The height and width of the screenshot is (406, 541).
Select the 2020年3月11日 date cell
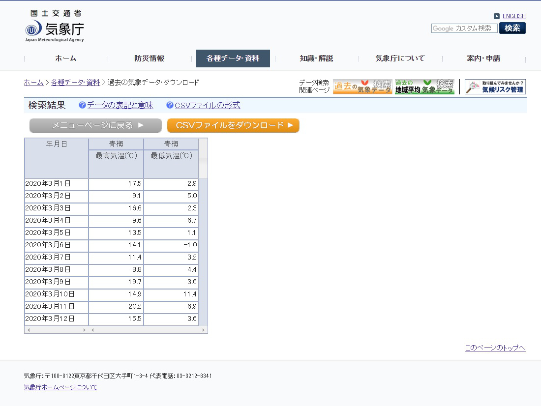[x=57, y=307]
